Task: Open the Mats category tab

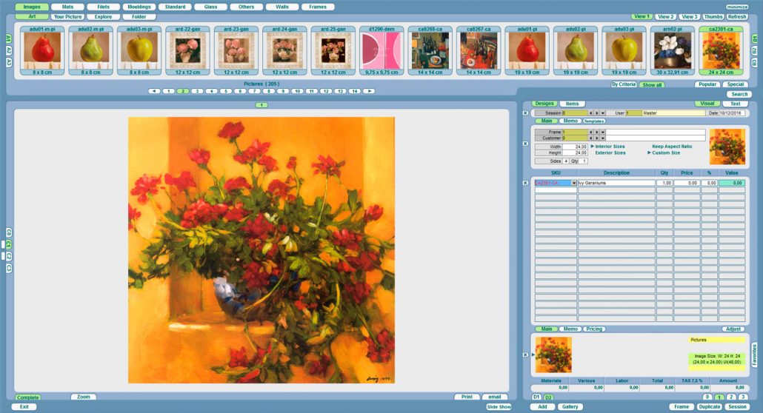Action: click(x=67, y=7)
